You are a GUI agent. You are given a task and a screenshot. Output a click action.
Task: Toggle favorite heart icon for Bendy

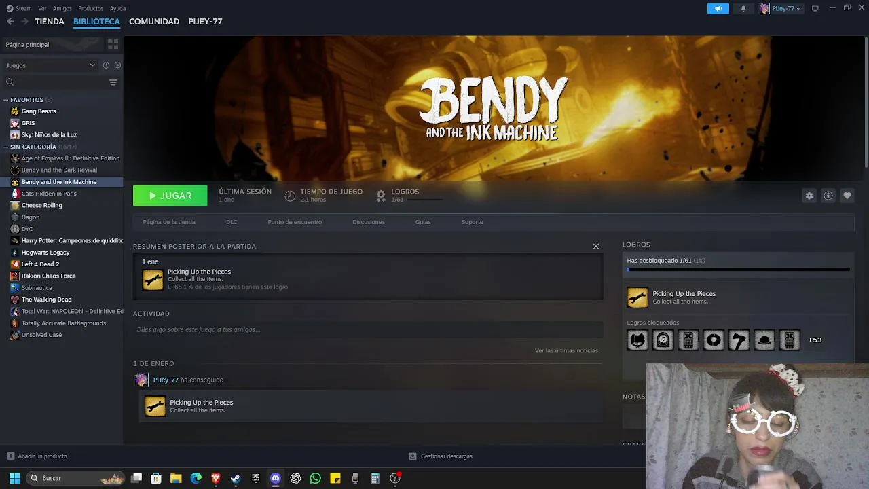tap(847, 196)
